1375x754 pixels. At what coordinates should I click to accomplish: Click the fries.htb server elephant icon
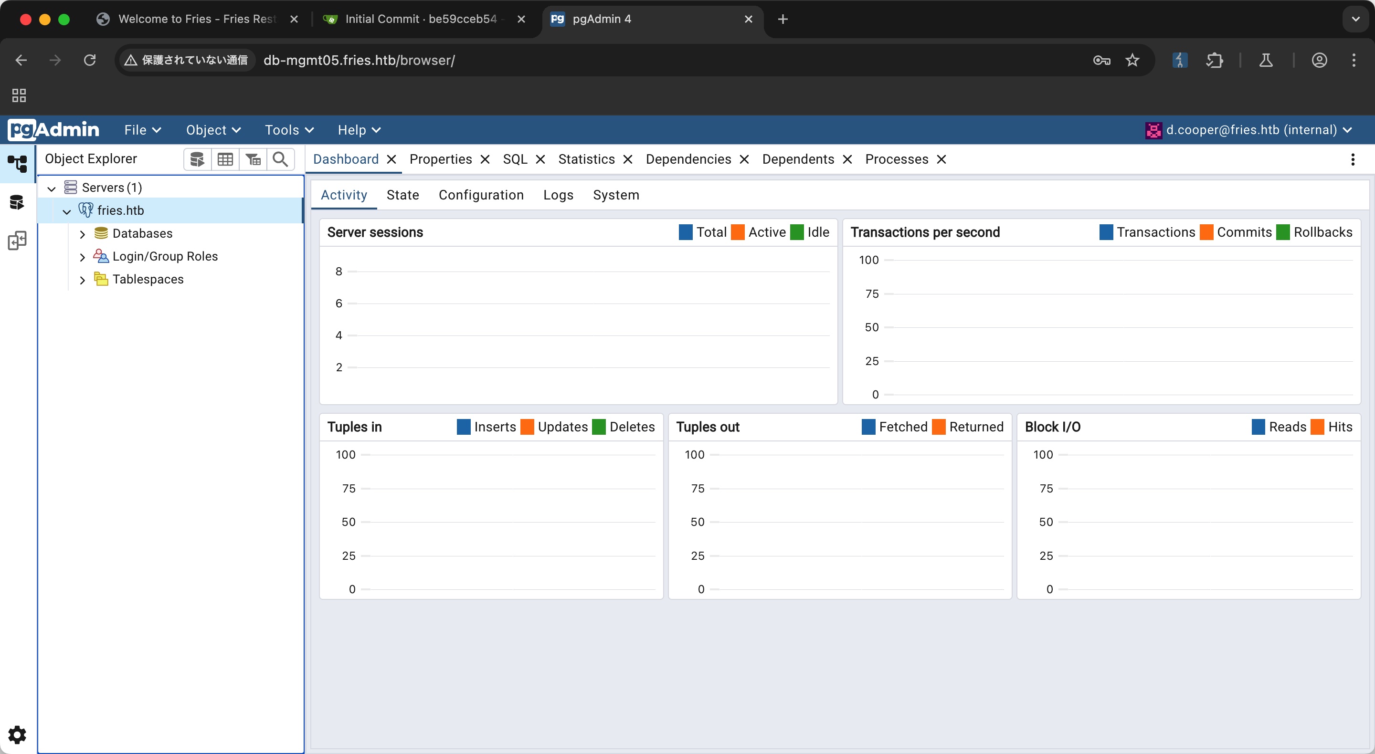[86, 210]
